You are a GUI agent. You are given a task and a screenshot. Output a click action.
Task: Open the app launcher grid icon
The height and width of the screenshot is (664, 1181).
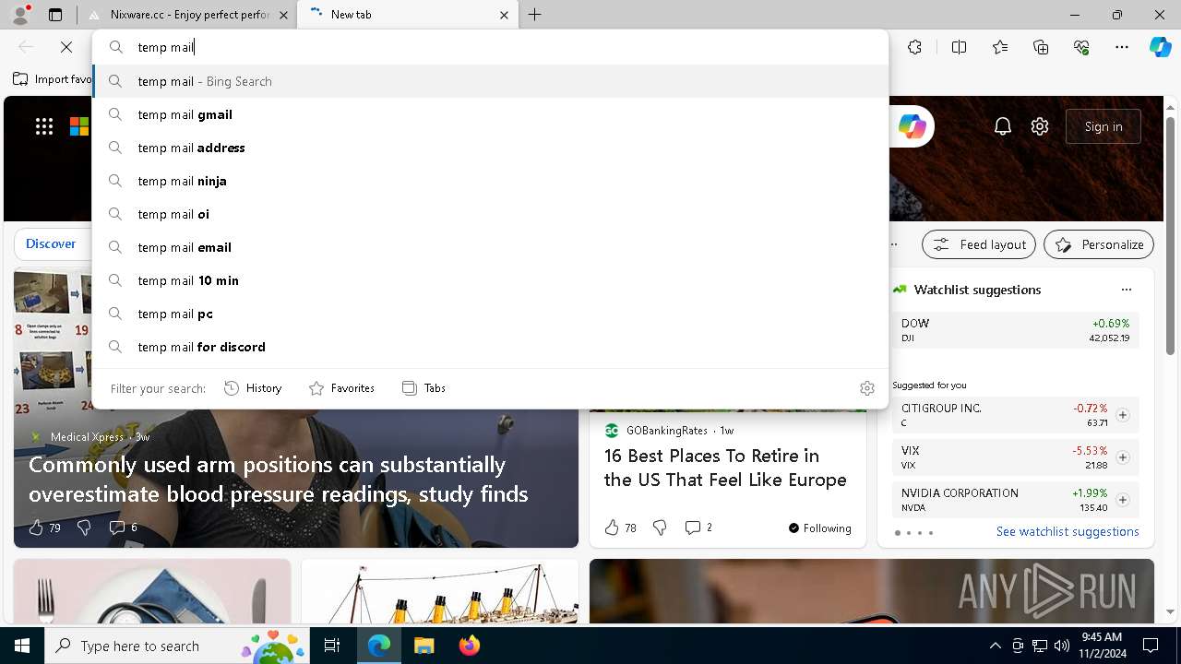(x=44, y=126)
